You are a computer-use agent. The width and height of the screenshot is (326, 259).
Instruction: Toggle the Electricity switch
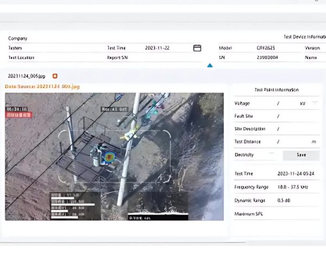click(x=272, y=155)
